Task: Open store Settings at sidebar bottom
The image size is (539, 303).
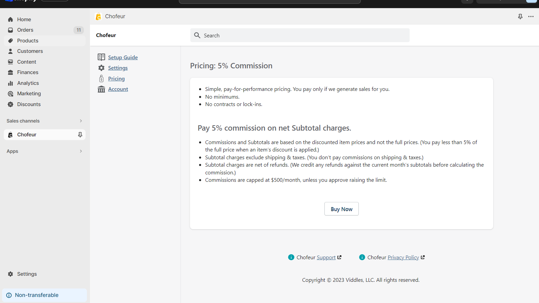Action: (x=44, y=274)
